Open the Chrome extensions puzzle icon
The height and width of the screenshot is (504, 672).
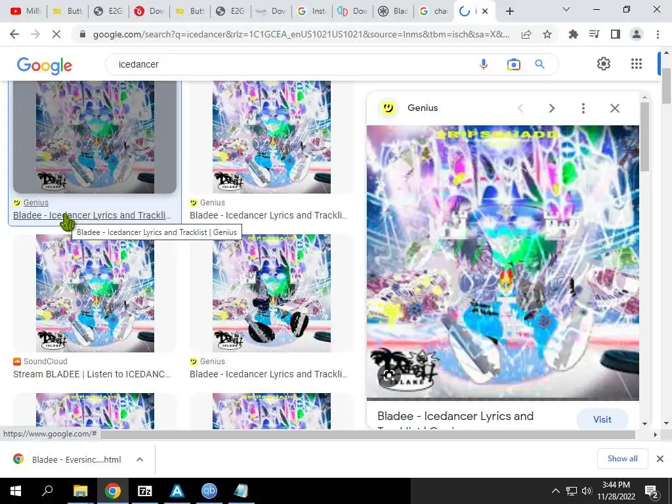[574, 34]
